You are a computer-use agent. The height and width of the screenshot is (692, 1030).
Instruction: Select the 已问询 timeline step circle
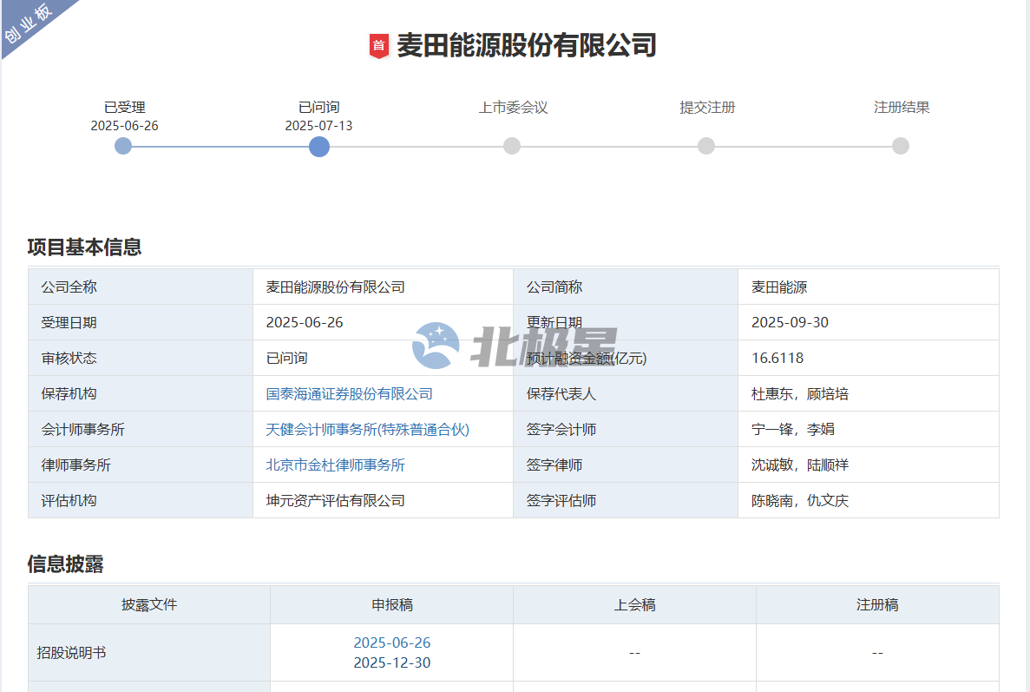pos(318,146)
